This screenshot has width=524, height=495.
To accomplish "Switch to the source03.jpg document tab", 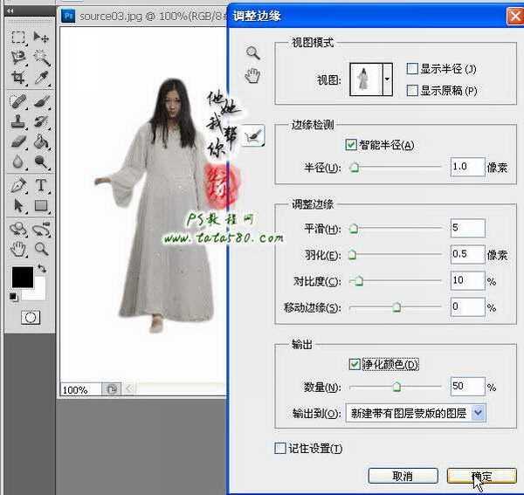I will (140, 15).
